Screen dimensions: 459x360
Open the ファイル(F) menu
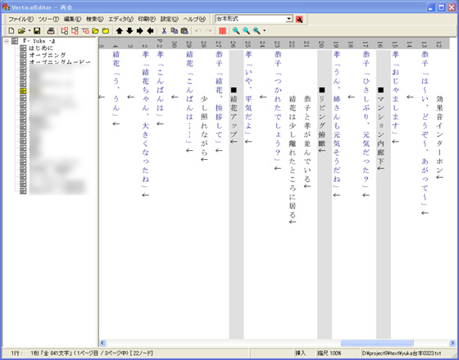20,20
